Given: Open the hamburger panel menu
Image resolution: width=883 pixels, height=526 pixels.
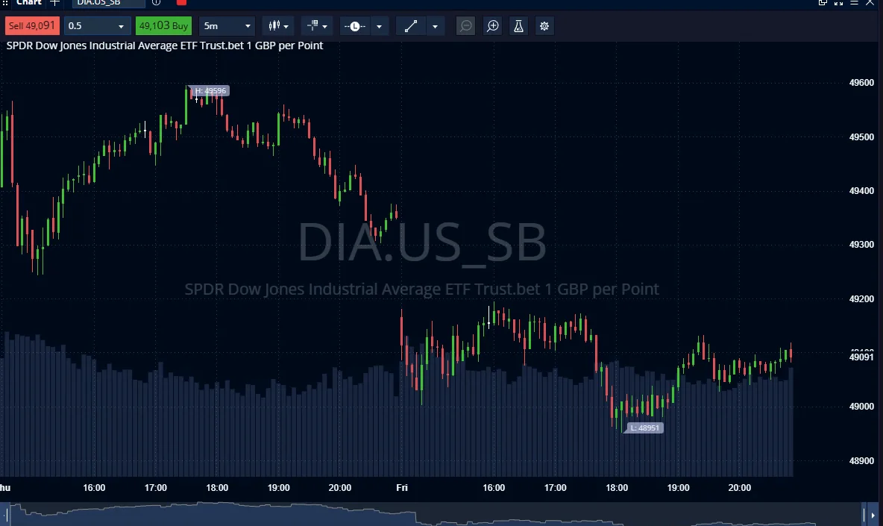Looking at the screenshot, I should [854, 3].
